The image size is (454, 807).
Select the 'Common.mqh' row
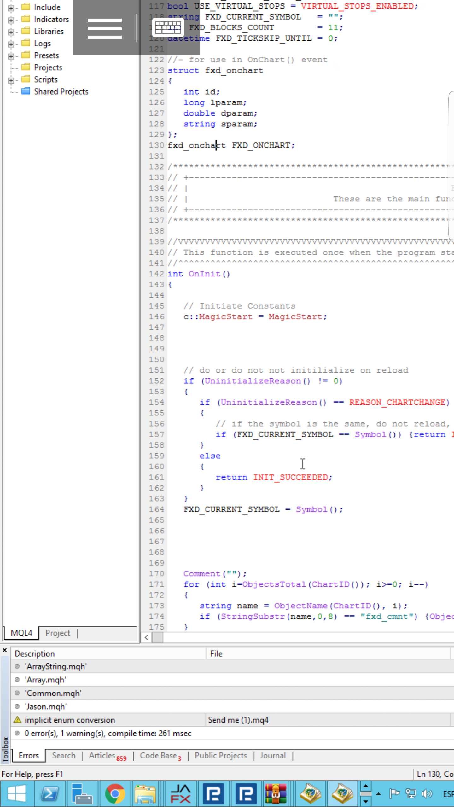tap(232, 693)
